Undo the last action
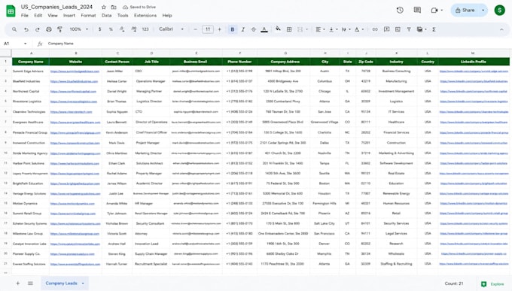Image resolution: width=512 pixels, height=291 pixels. click(26, 29)
